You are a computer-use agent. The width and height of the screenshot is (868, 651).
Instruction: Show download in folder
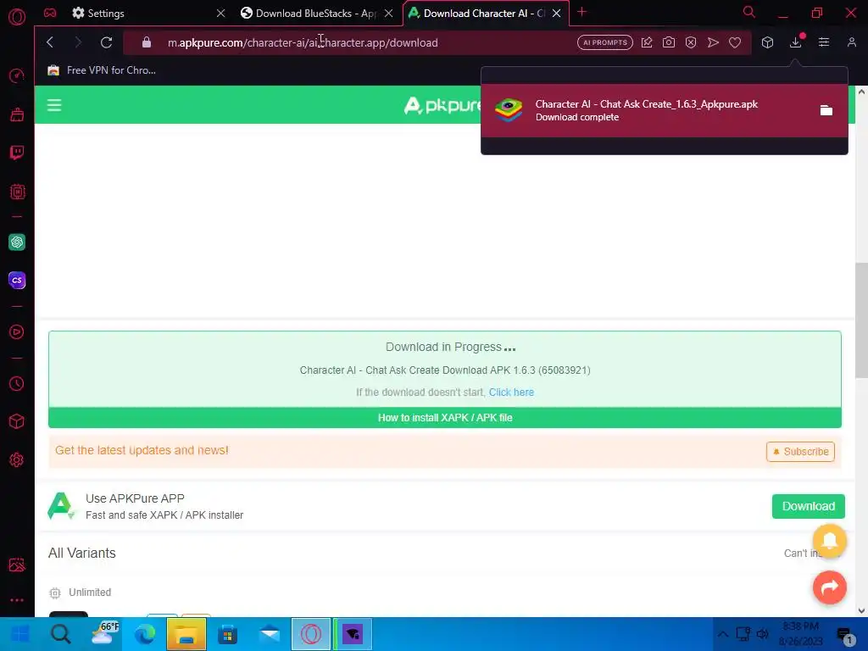click(x=826, y=110)
